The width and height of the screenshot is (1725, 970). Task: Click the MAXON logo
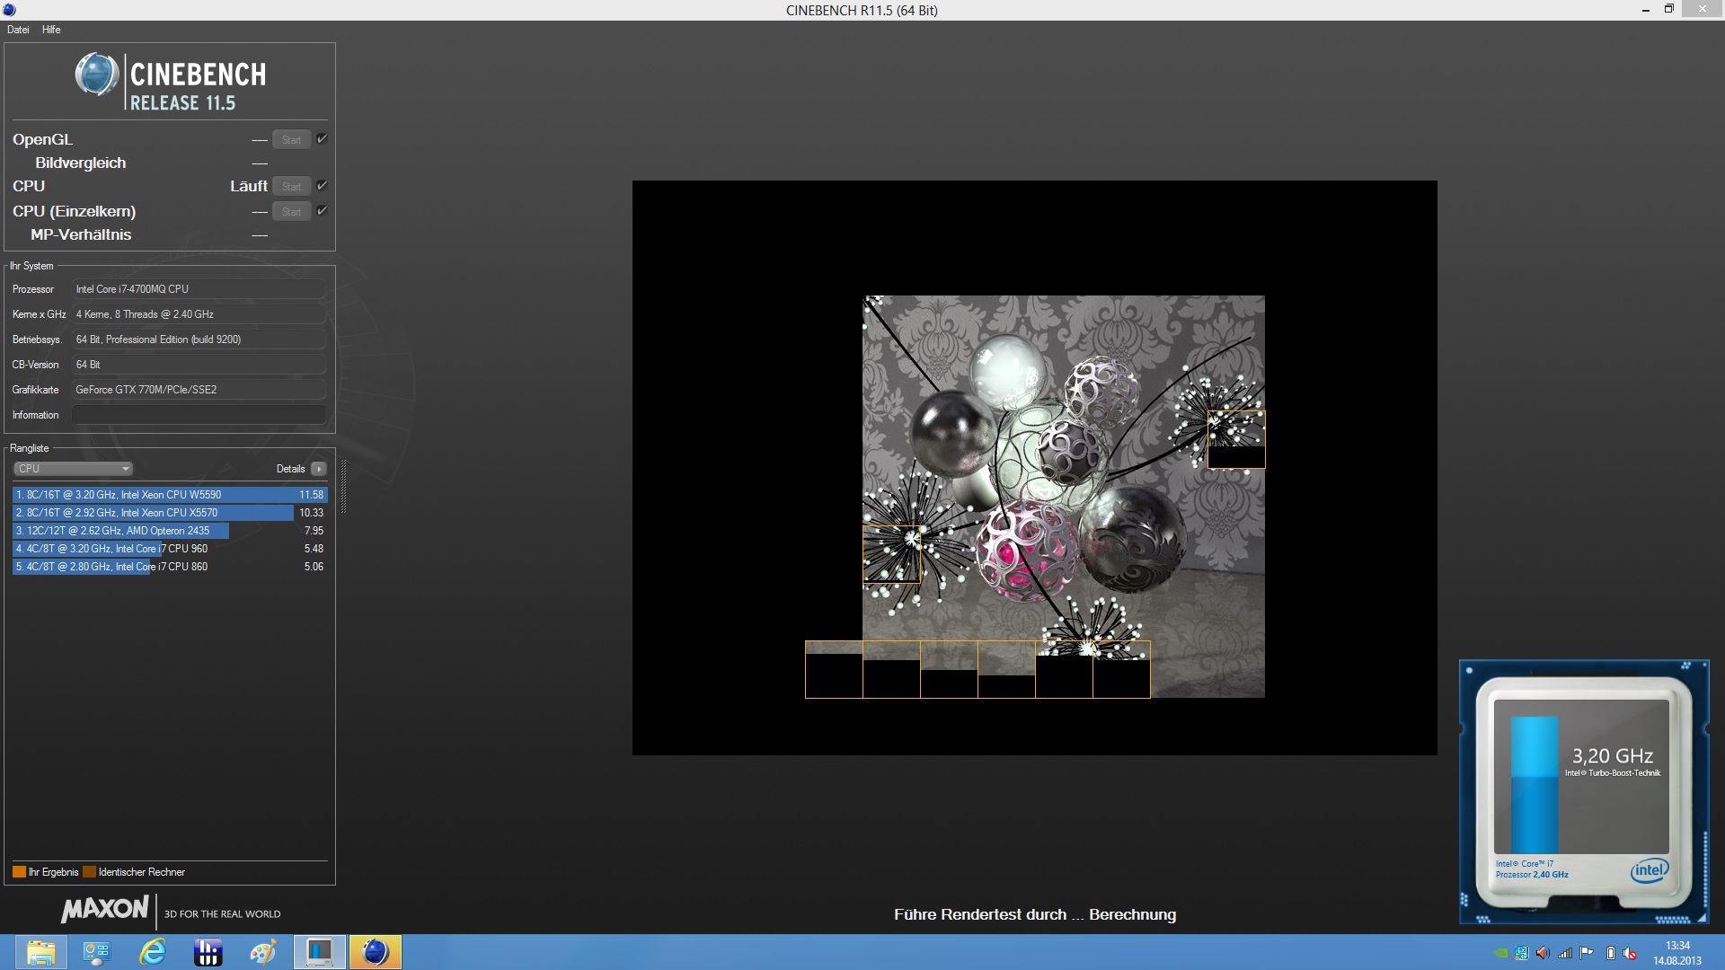105,909
